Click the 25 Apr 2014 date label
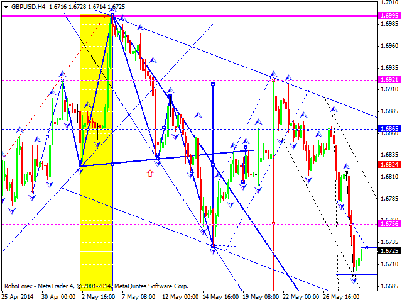 [18, 297]
